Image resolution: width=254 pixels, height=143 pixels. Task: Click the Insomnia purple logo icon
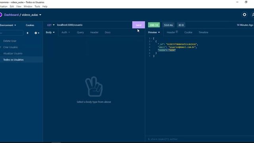click(x=1, y=15)
